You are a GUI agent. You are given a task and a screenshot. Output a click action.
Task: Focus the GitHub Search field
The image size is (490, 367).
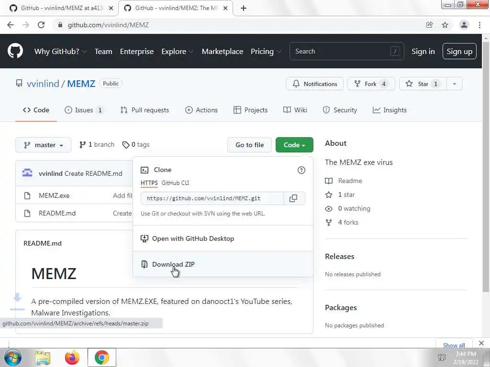346,51
